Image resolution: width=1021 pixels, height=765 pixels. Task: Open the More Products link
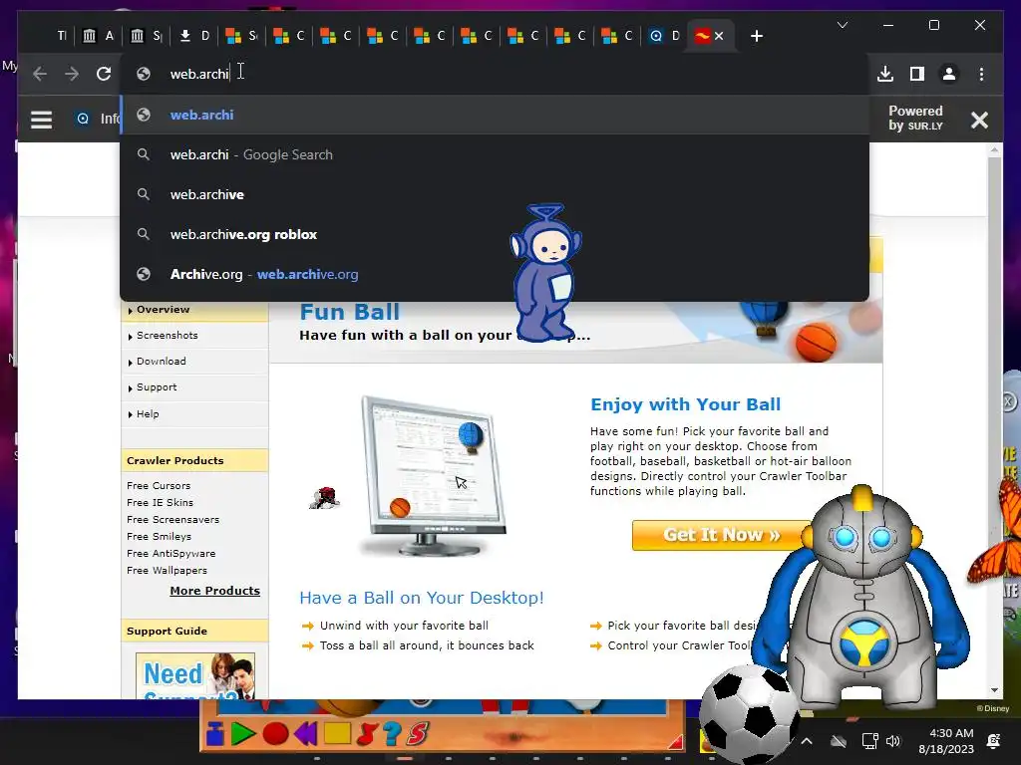(x=215, y=591)
